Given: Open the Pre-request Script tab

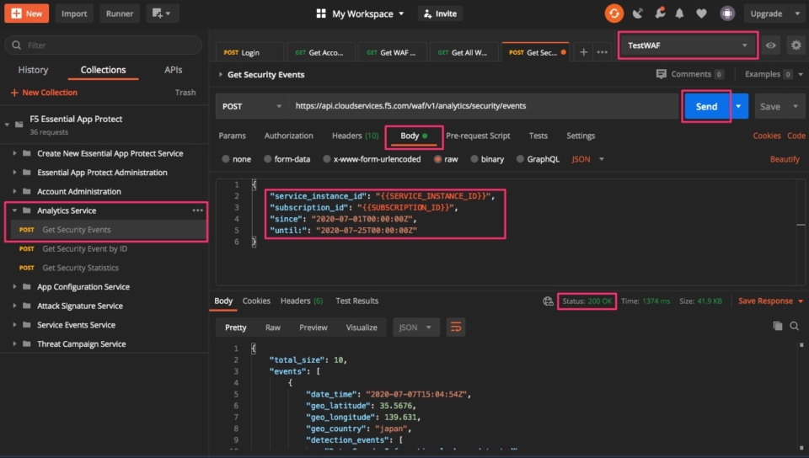Looking at the screenshot, I should click(478, 136).
